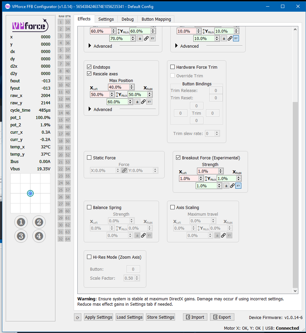The image size is (306, 333).
Task: Uncheck the Endstops checkbox
Action: pyautogui.click(x=89, y=67)
